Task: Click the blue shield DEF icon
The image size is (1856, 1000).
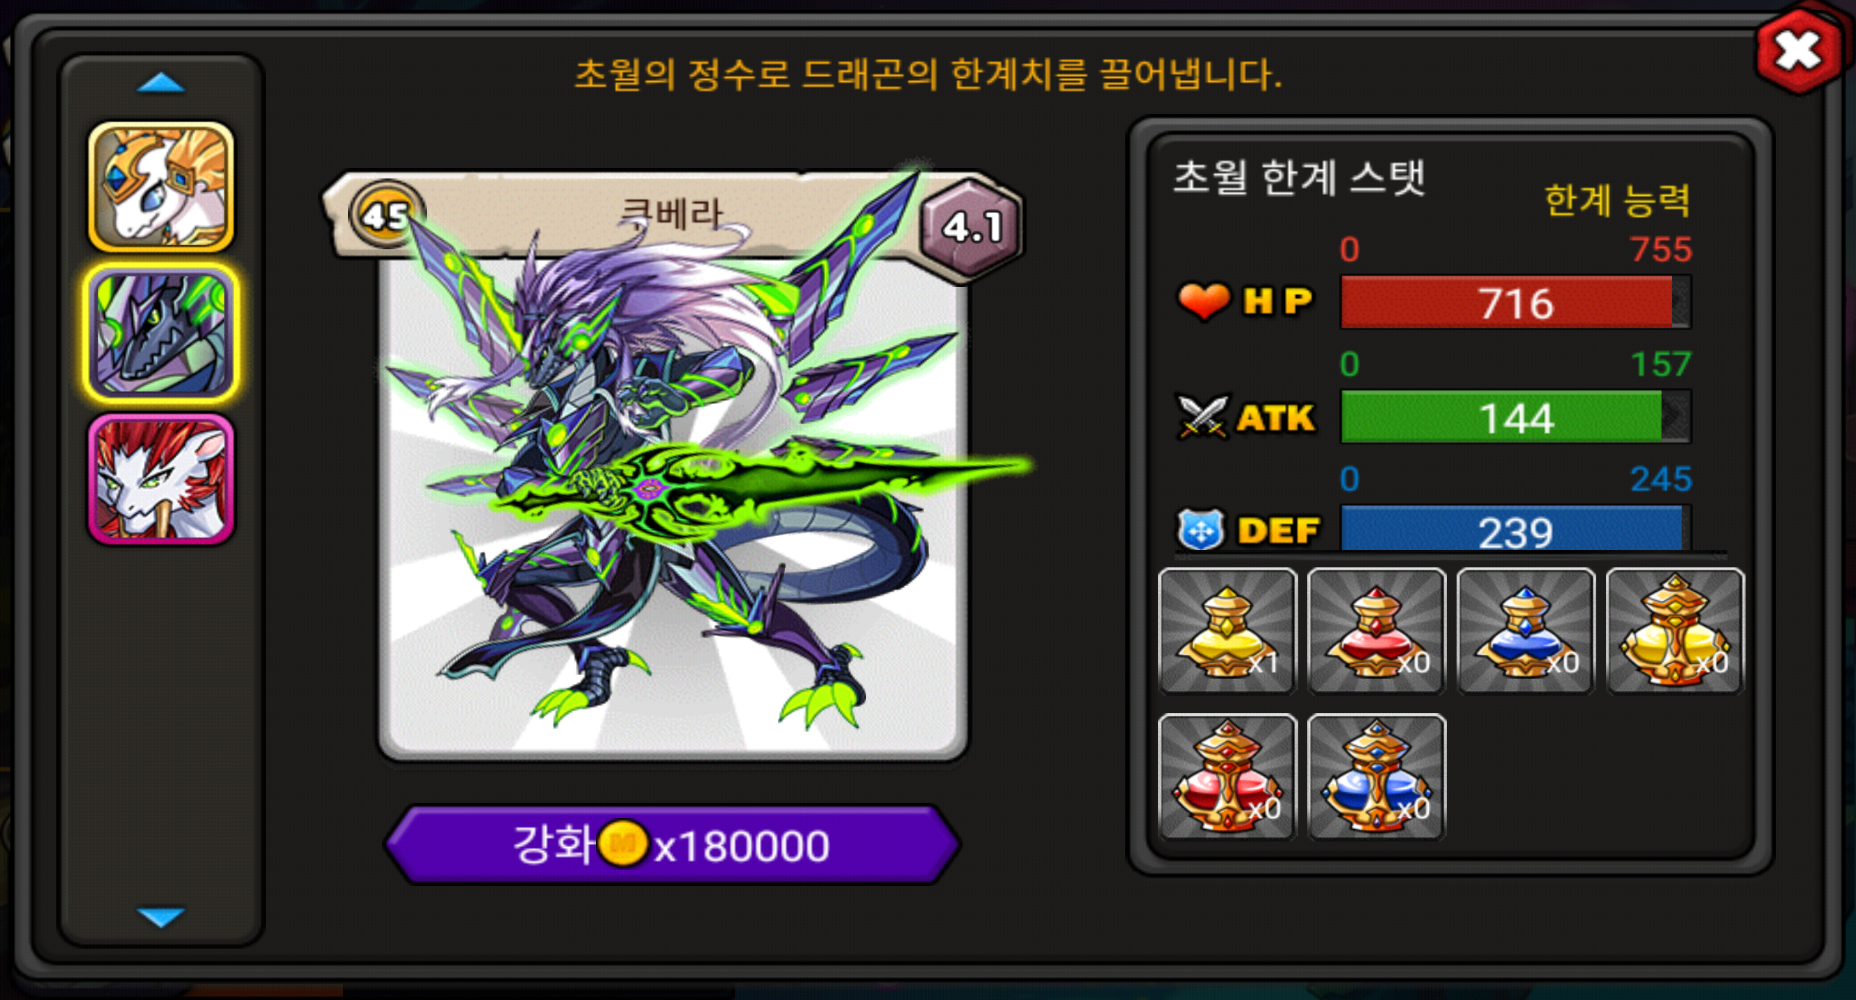Action: tap(1200, 530)
